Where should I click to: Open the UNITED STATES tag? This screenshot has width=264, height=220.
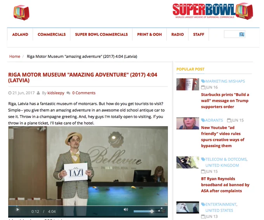[x=219, y=210]
